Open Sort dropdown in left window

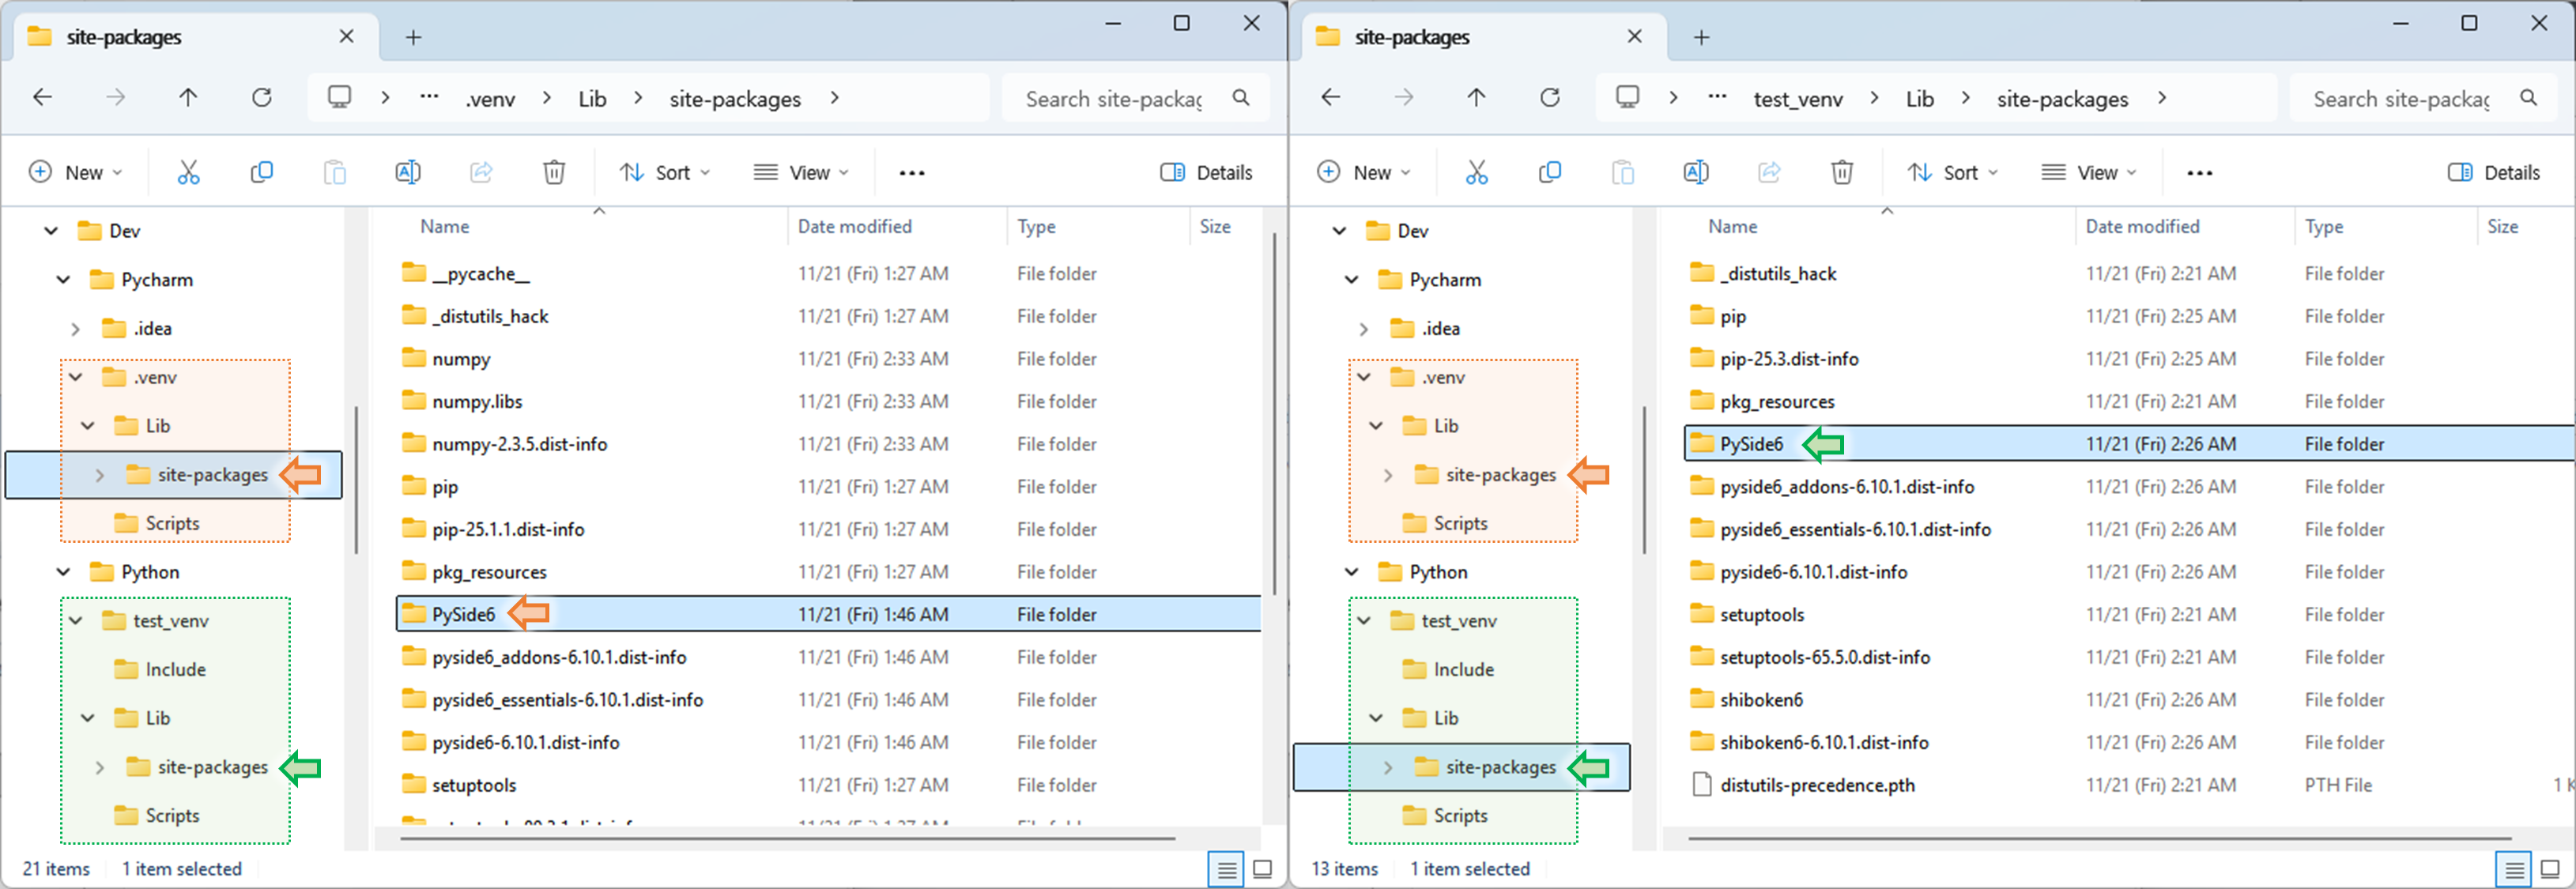coord(664,172)
